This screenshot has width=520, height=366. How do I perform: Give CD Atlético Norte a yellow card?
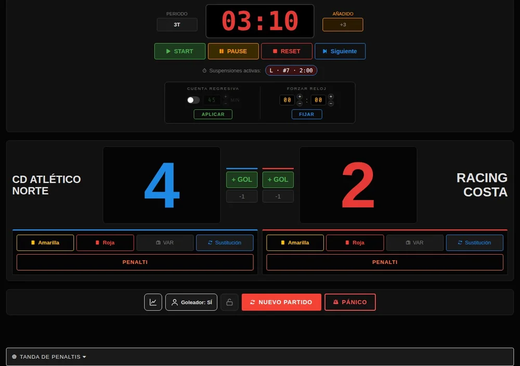click(x=45, y=243)
